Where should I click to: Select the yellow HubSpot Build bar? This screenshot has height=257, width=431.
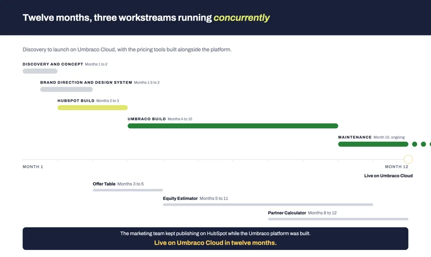click(x=93, y=108)
